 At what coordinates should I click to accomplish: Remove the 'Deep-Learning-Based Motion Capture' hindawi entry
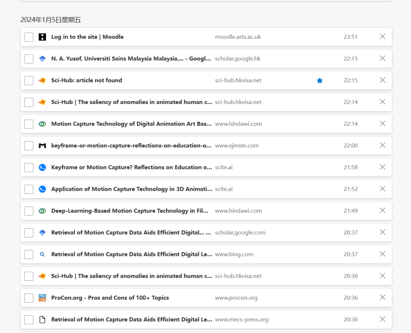(x=383, y=210)
